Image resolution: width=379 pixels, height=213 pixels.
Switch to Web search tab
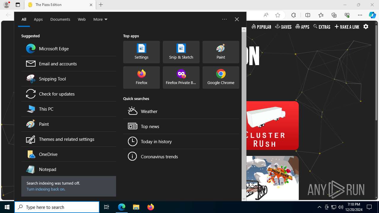(82, 19)
